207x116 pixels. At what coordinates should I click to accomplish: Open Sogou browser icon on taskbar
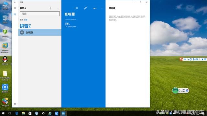(x=37, y=113)
